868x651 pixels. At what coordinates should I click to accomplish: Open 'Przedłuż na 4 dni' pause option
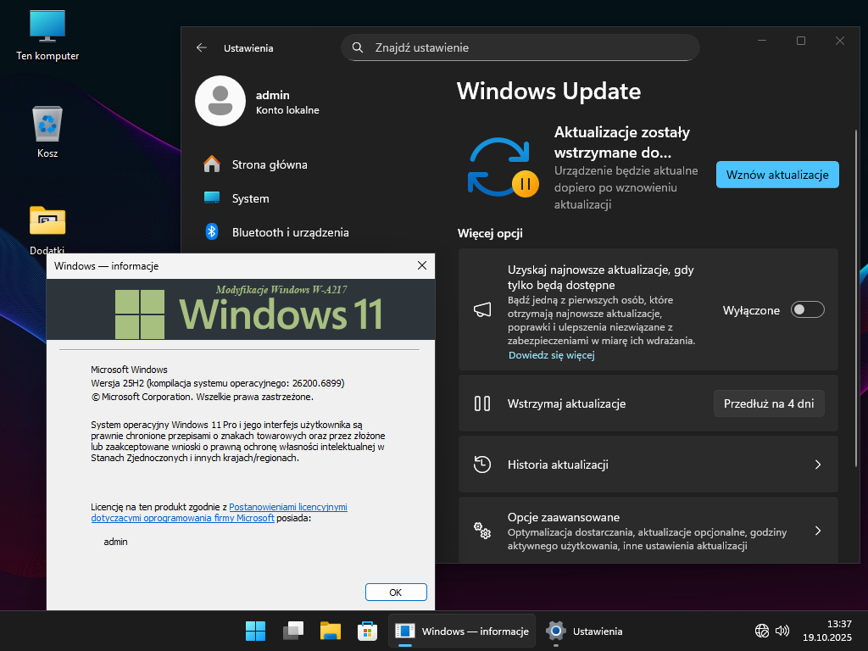click(x=768, y=403)
